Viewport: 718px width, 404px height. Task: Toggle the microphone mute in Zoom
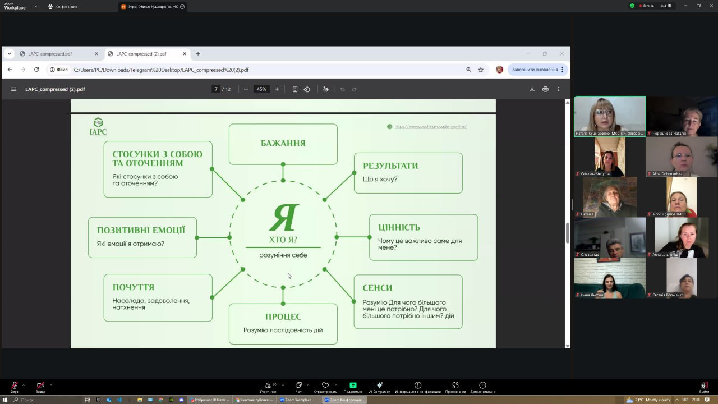(15, 386)
